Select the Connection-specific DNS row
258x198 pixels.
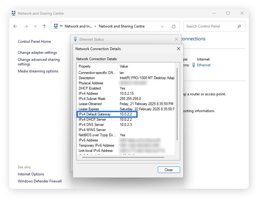126,73
